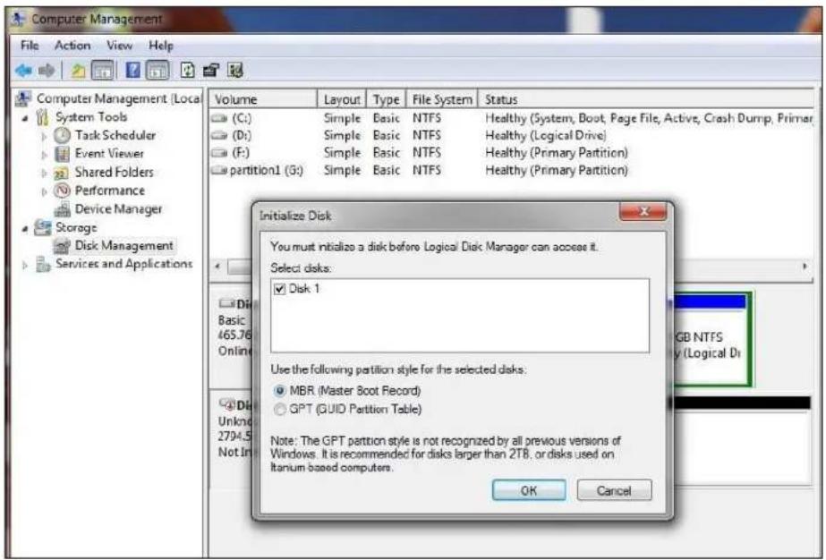Click the volume list scroll-left arrow
The image size is (826, 560).
[x=217, y=267]
